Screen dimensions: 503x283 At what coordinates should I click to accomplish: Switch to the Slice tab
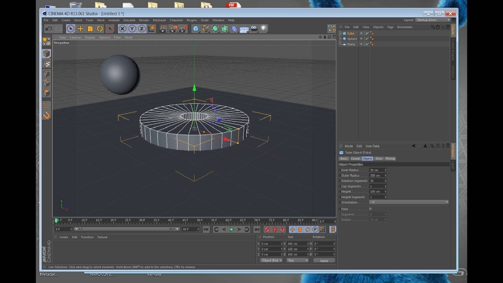[378, 158]
